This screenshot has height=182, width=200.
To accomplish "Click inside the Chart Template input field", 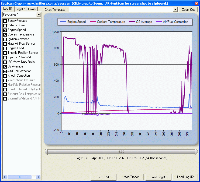I will [x=121, y=9].
